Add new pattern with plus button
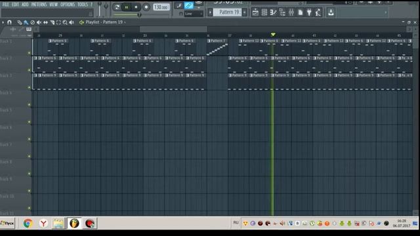The width and height of the screenshot is (420, 236). pyautogui.click(x=244, y=12)
